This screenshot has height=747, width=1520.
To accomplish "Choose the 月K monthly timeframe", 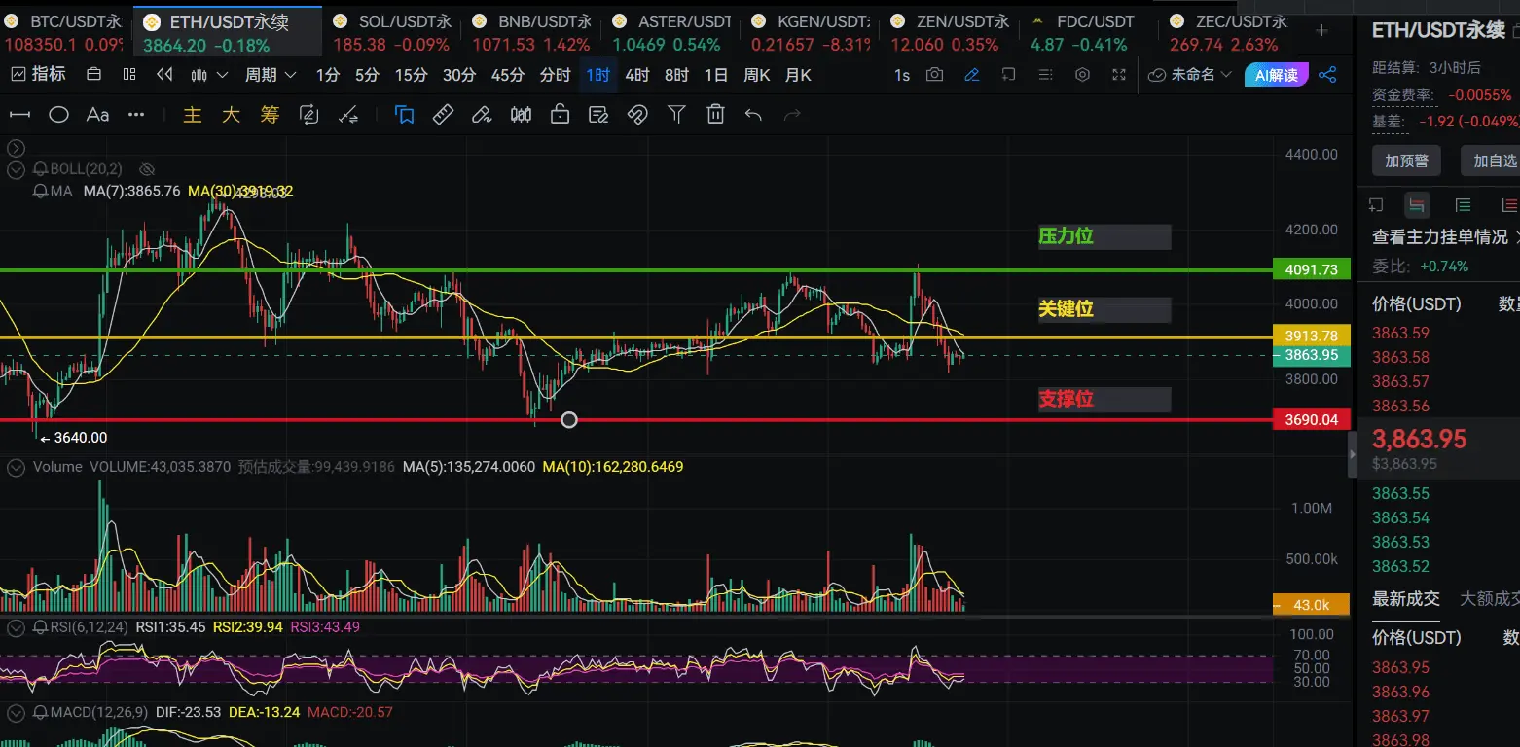I will coord(798,75).
